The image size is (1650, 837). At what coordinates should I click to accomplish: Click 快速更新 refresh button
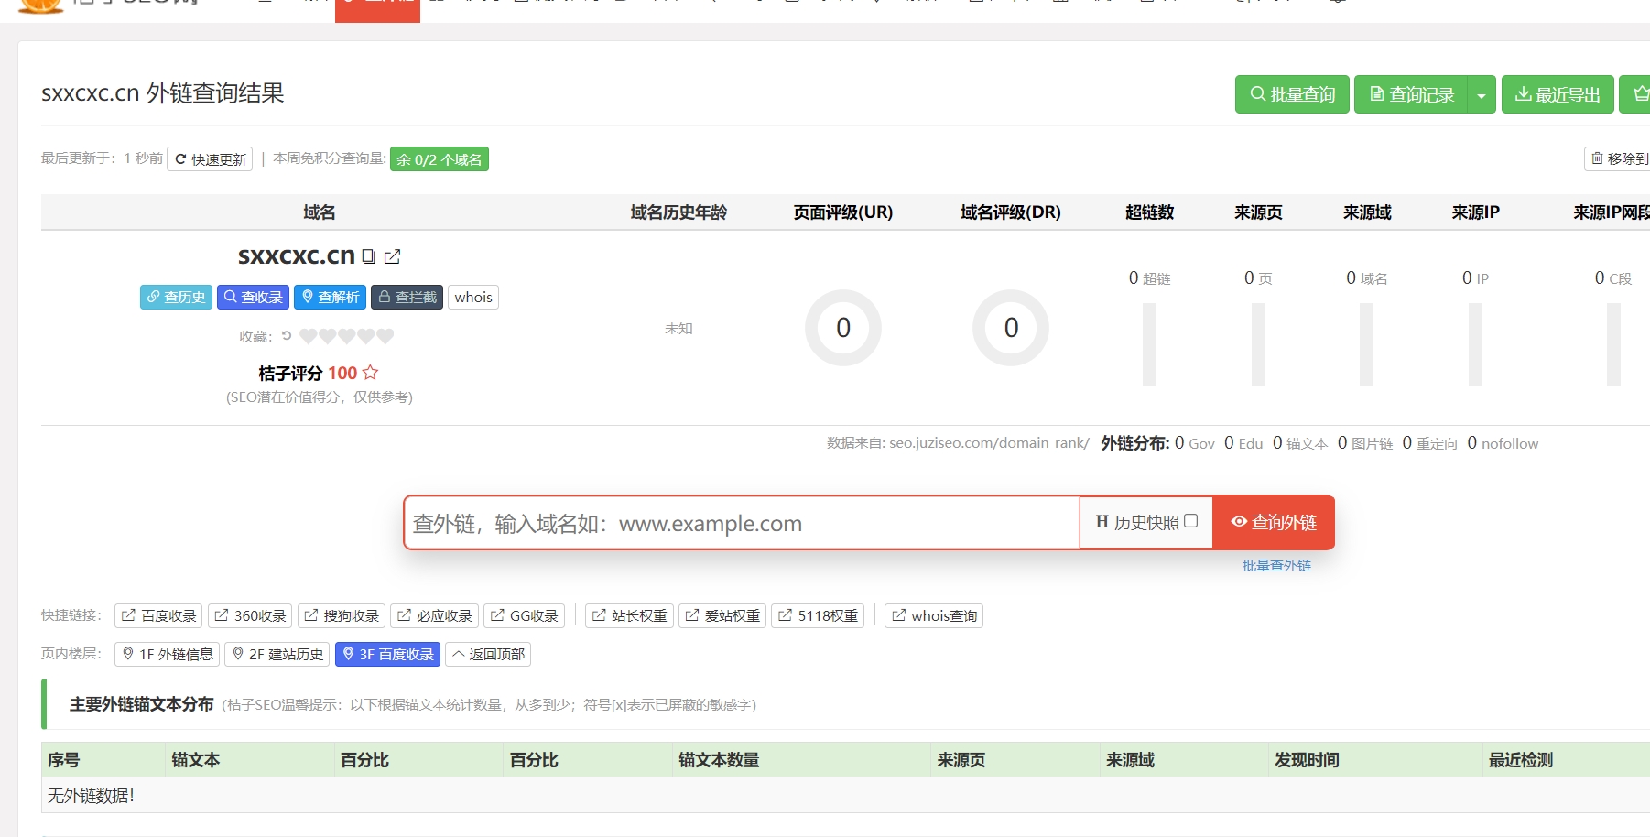(210, 159)
